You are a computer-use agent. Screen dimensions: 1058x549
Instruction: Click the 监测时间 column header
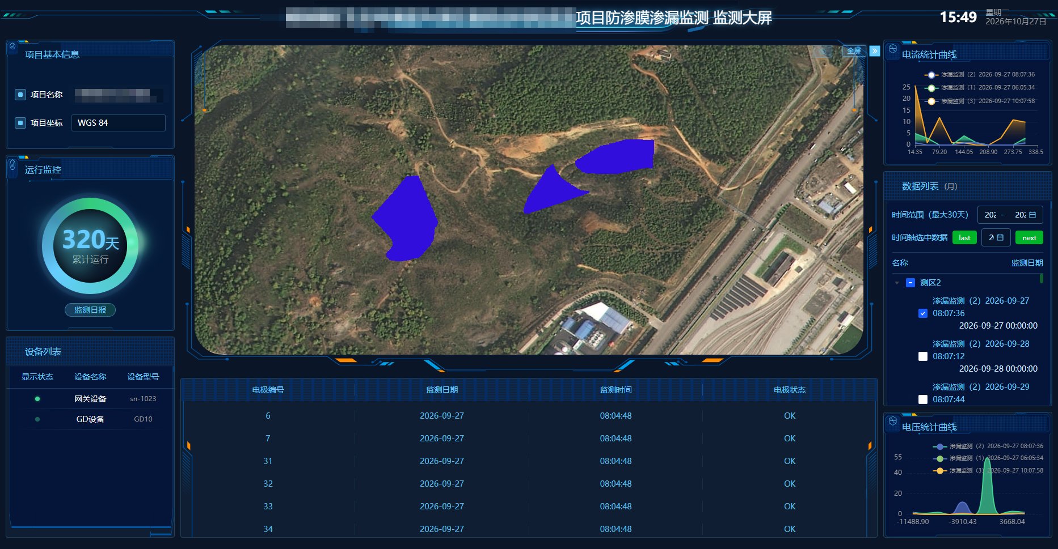tap(616, 390)
